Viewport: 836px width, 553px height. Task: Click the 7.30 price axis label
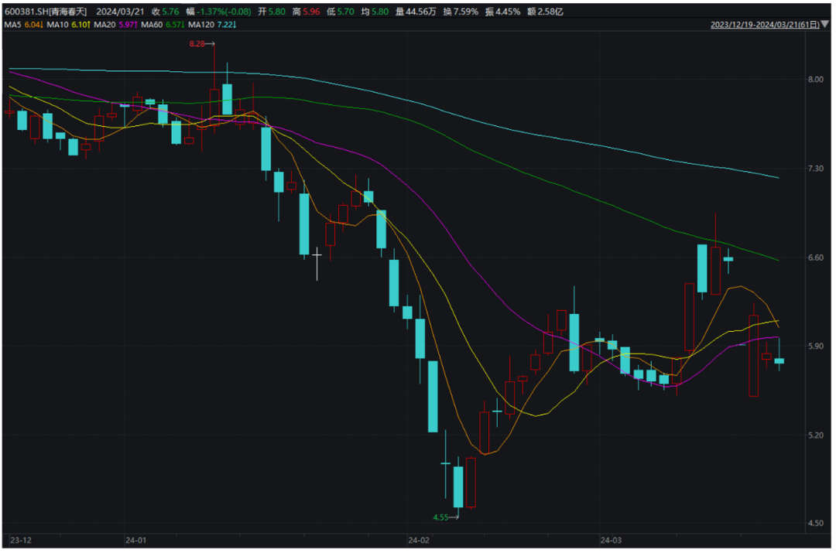pos(815,169)
